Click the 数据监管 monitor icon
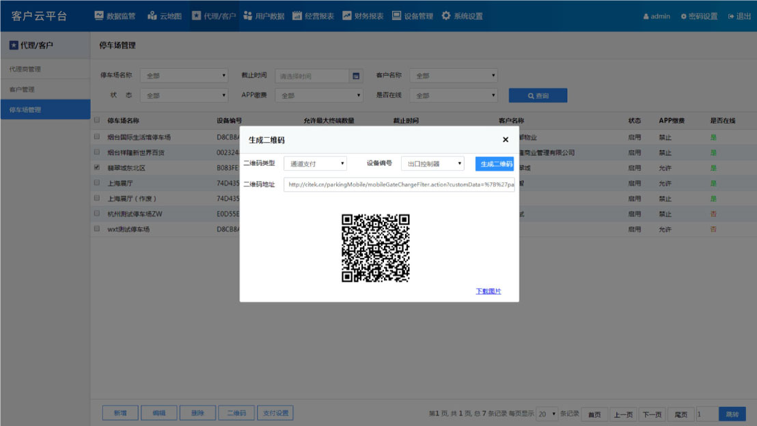The height and width of the screenshot is (426, 757). pos(99,16)
